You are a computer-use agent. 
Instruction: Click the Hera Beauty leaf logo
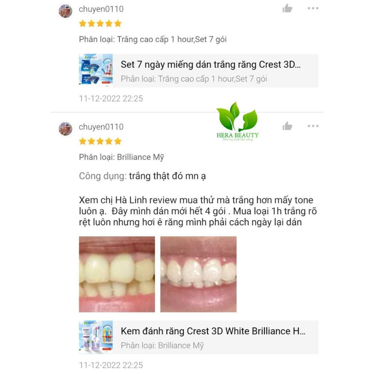[x=237, y=121]
